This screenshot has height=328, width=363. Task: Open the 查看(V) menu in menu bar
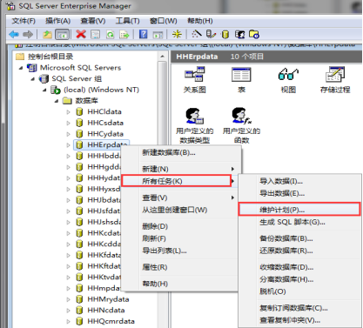tap(93, 21)
